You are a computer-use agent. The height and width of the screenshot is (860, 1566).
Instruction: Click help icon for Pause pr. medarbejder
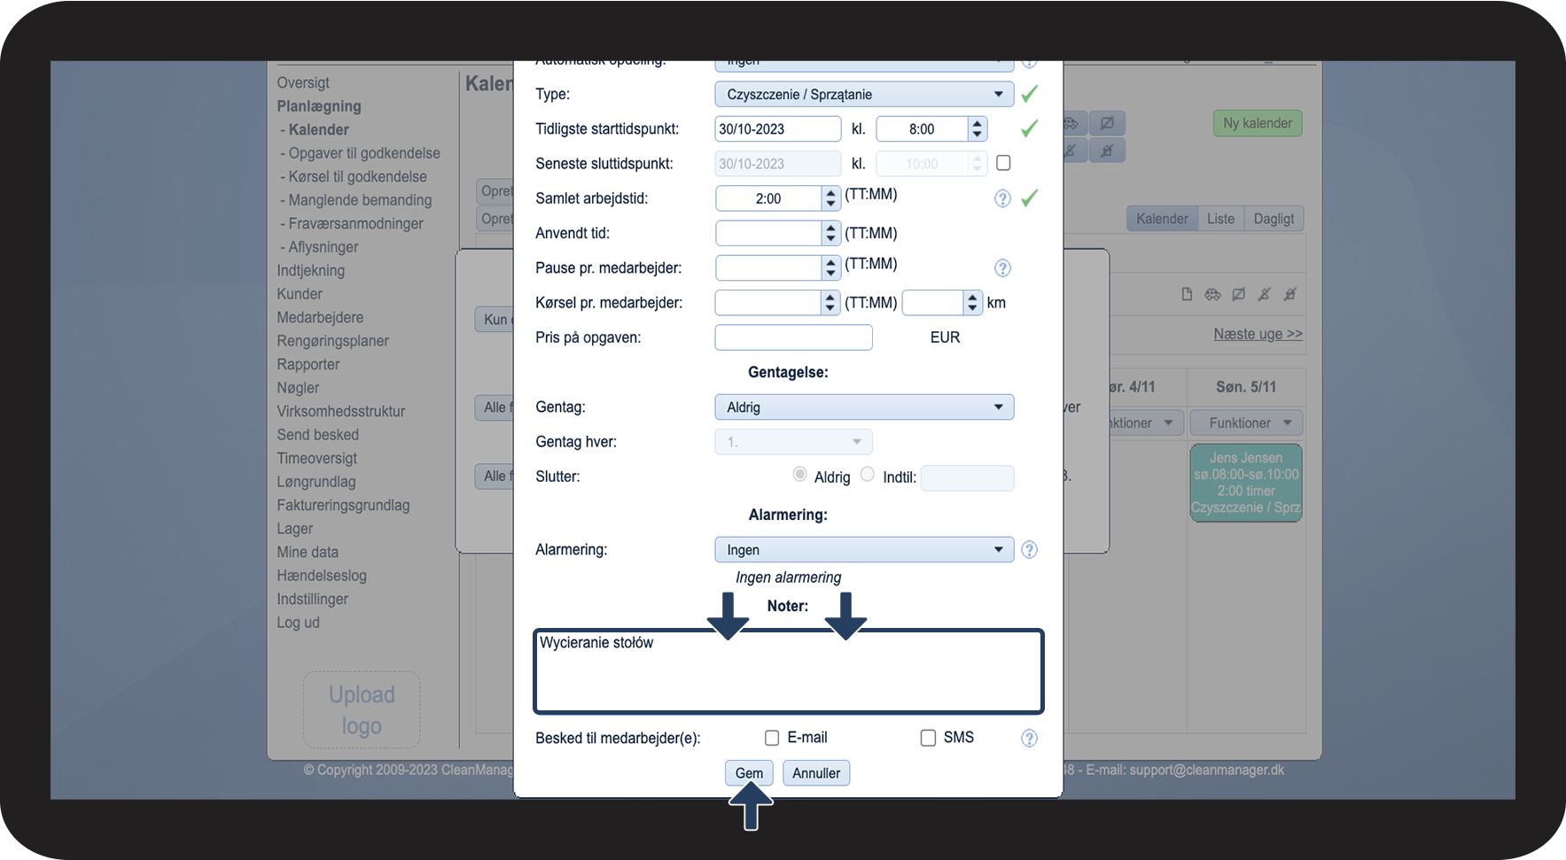(1002, 268)
